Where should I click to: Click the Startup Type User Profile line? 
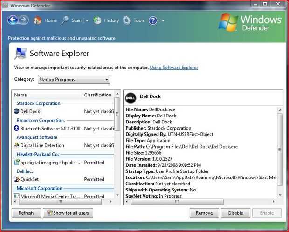[x=167, y=171]
